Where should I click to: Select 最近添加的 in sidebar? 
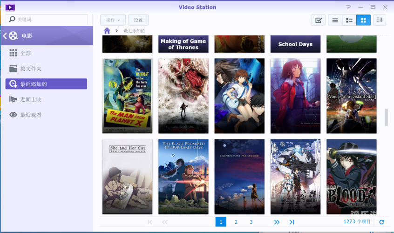pos(46,84)
